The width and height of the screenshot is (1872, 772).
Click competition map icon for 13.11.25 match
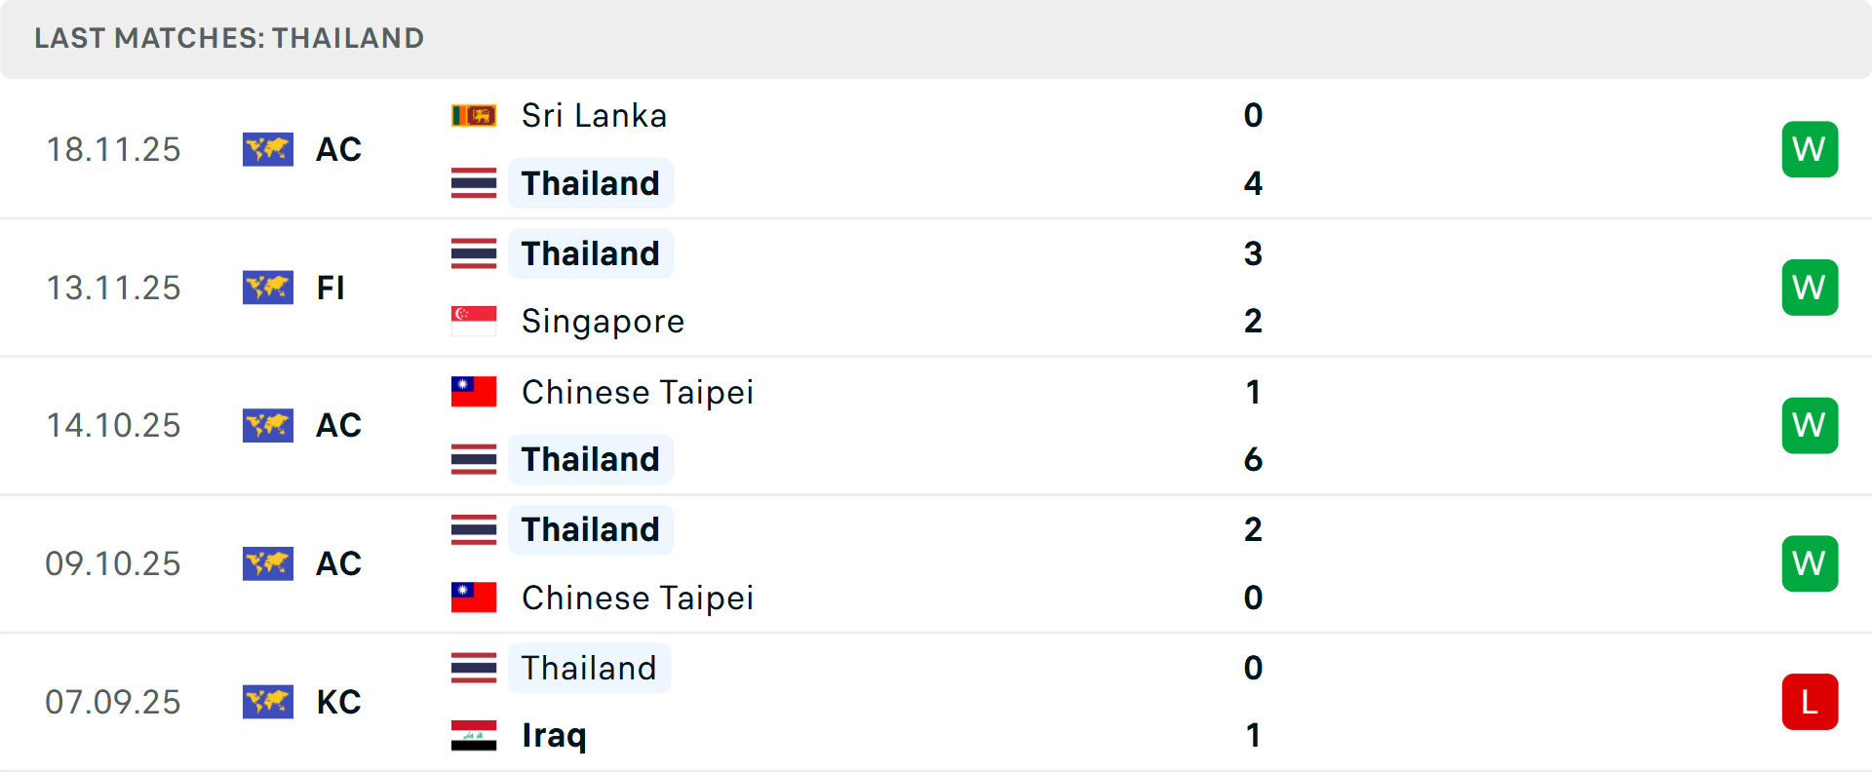(x=268, y=288)
